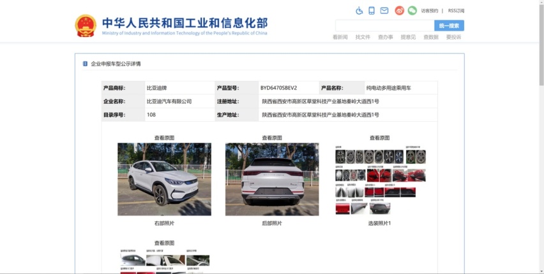
Task: Click the product name 纯电动多用途乘用车
Action: tap(389, 88)
